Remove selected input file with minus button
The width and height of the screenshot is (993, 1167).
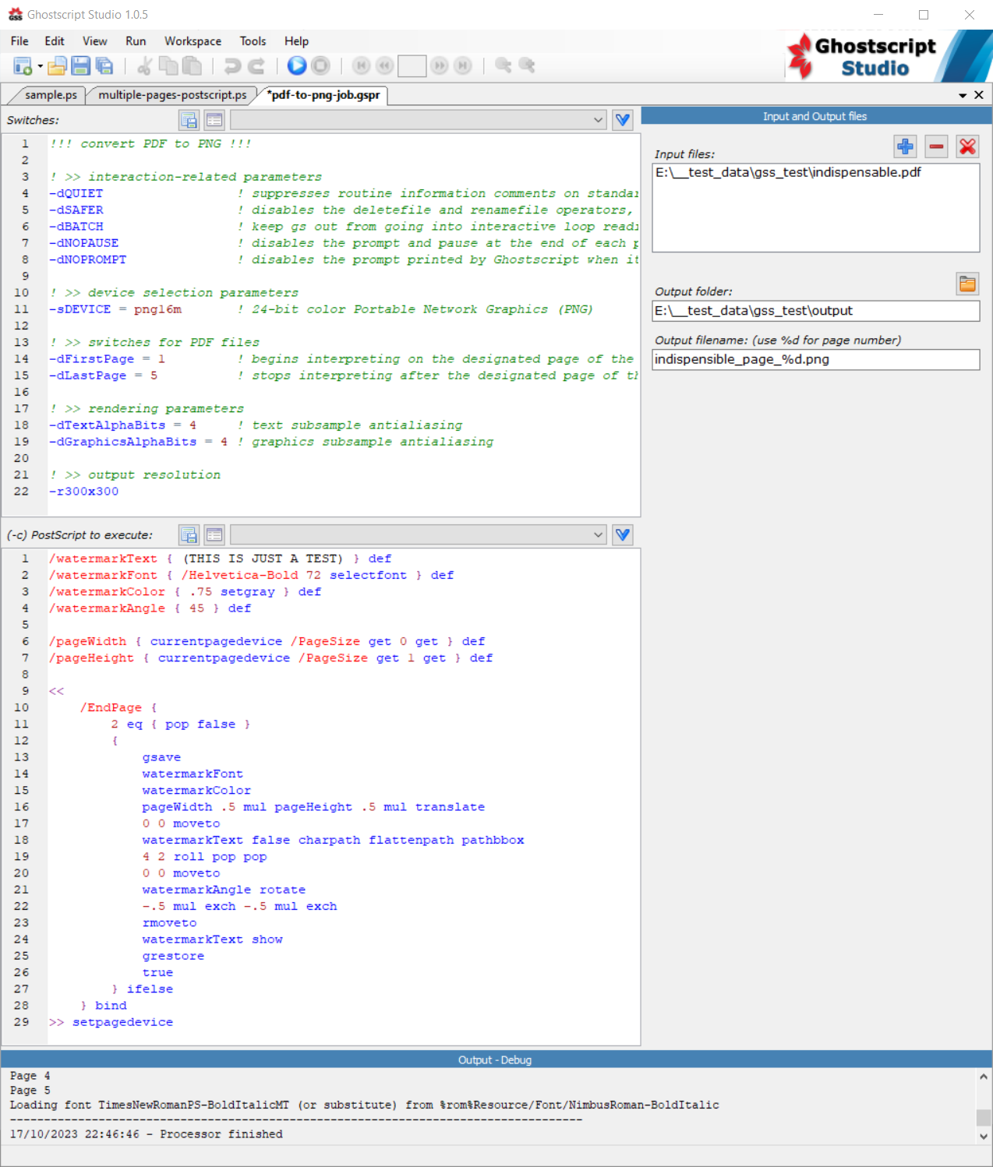point(936,146)
